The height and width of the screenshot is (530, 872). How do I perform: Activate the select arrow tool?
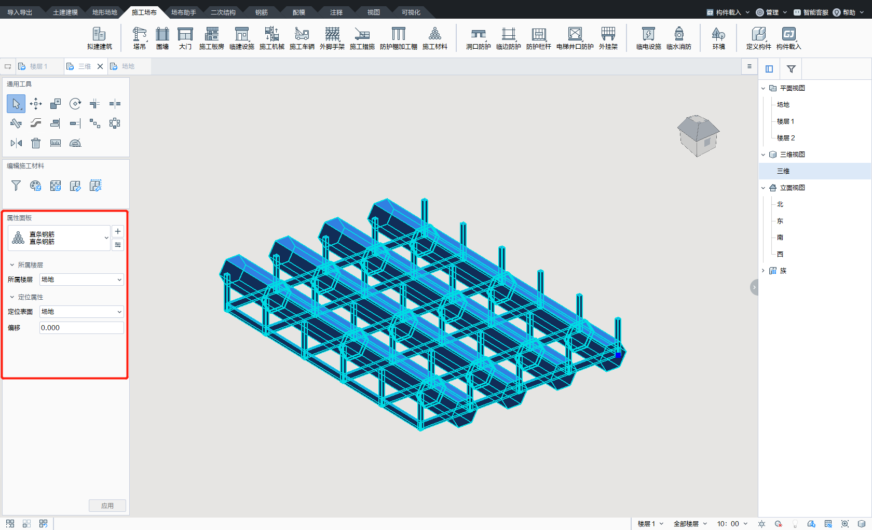point(16,104)
